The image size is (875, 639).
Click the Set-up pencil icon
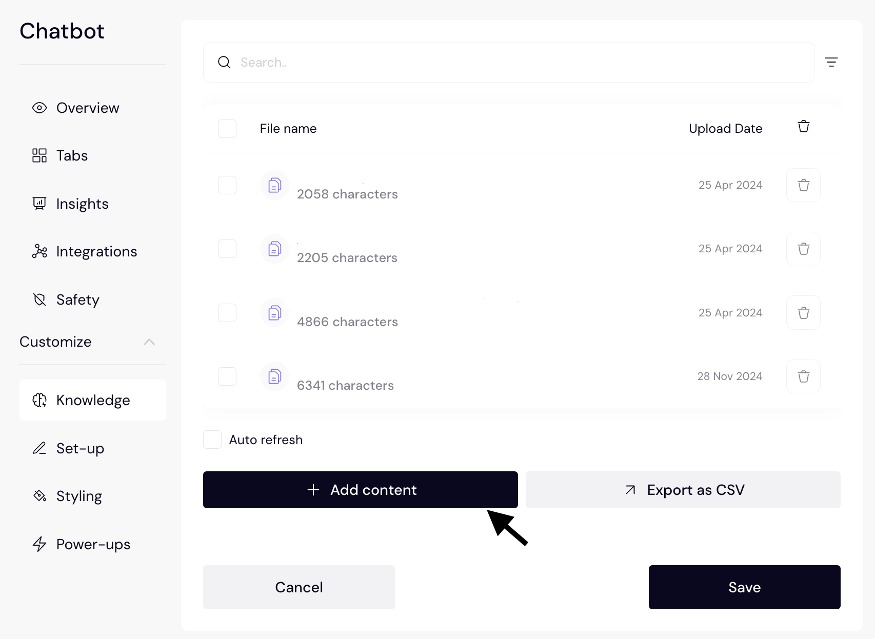tap(39, 448)
